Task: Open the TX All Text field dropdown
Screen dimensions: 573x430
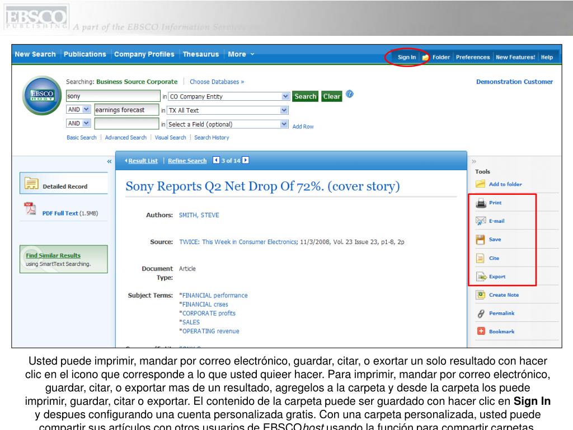Action: tap(284, 110)
